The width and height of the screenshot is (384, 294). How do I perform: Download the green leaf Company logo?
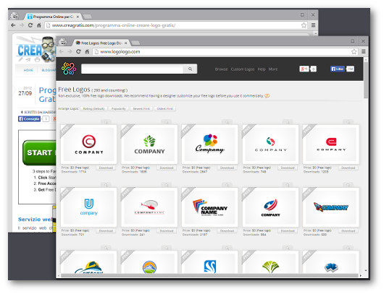[x=167, y=168]
